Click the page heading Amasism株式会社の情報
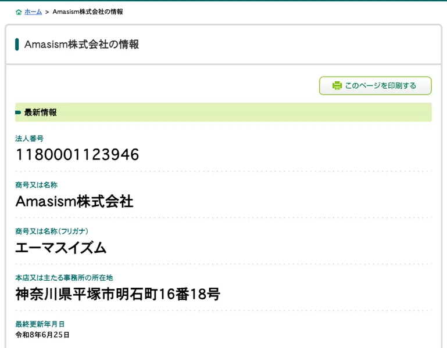447x348 pixels. [81, 45]
